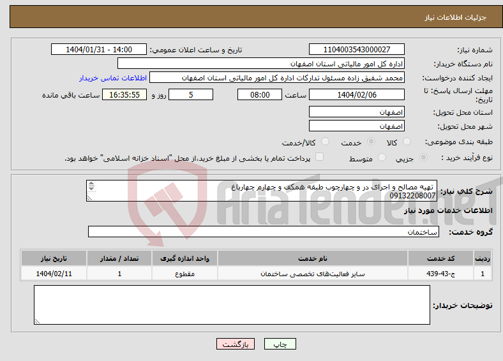Image resolution: width=503 pixels, height=361 pixels.
Task: Click the response deadline date 1404/02/06
Action: coord(356,94)
